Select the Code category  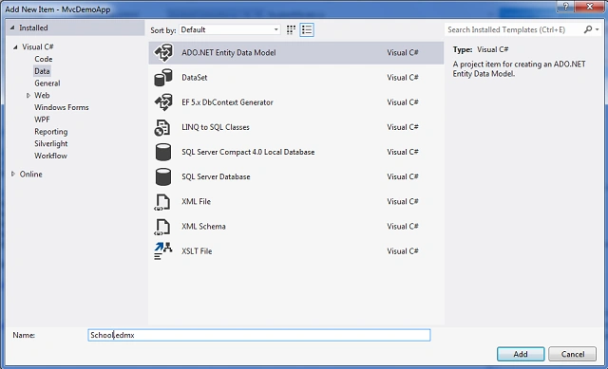[44, 59]
